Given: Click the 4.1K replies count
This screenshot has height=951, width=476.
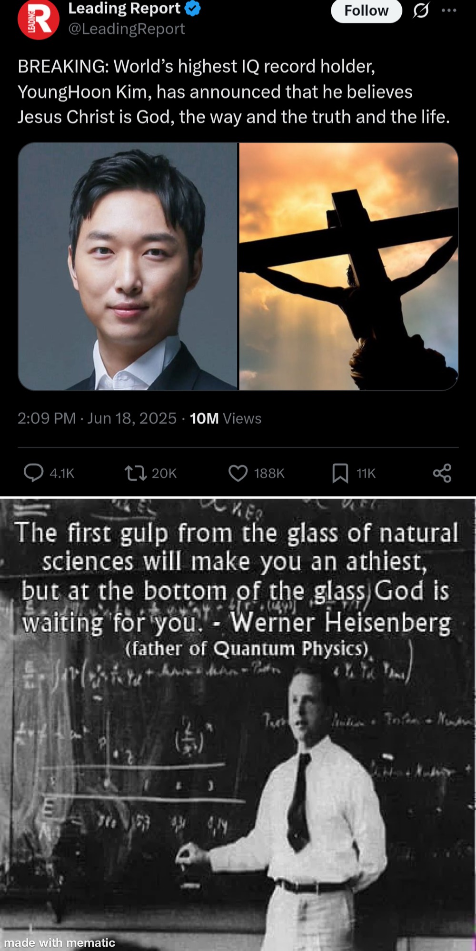Looking at the screenshot, I should [62, 473].
